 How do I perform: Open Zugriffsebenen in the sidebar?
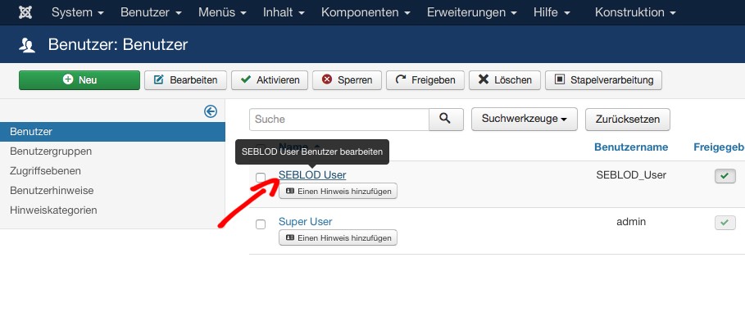tap(45, 170)
